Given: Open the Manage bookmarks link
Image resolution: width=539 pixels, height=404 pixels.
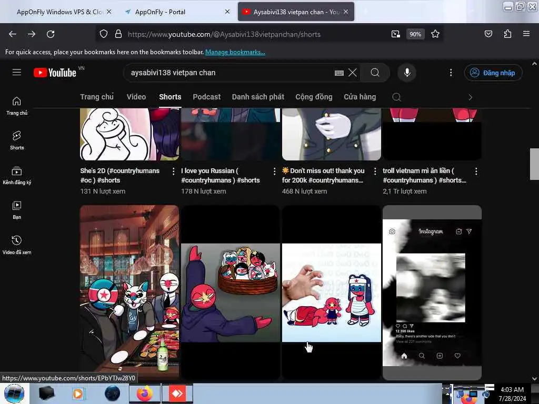Looking at the screenshot, I should coord(235,52).
